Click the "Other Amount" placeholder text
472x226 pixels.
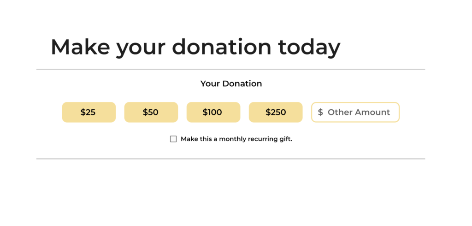click(x=359, y=112)
